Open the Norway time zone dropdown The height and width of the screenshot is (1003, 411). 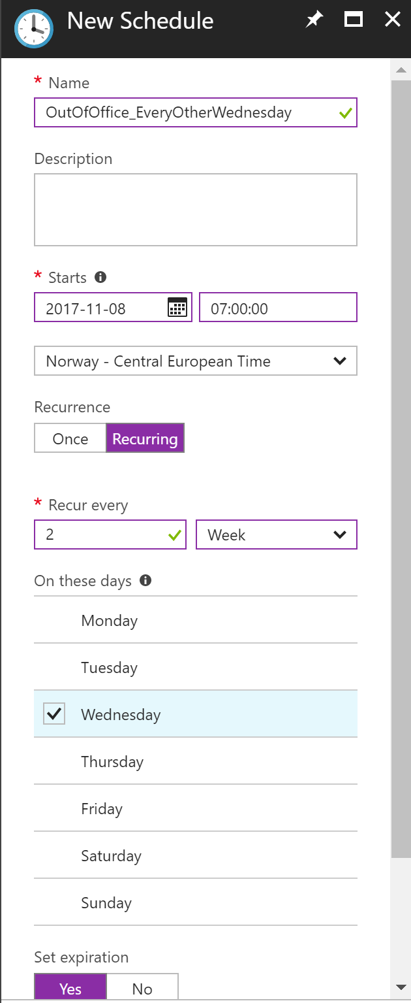[x=196, y=361]
